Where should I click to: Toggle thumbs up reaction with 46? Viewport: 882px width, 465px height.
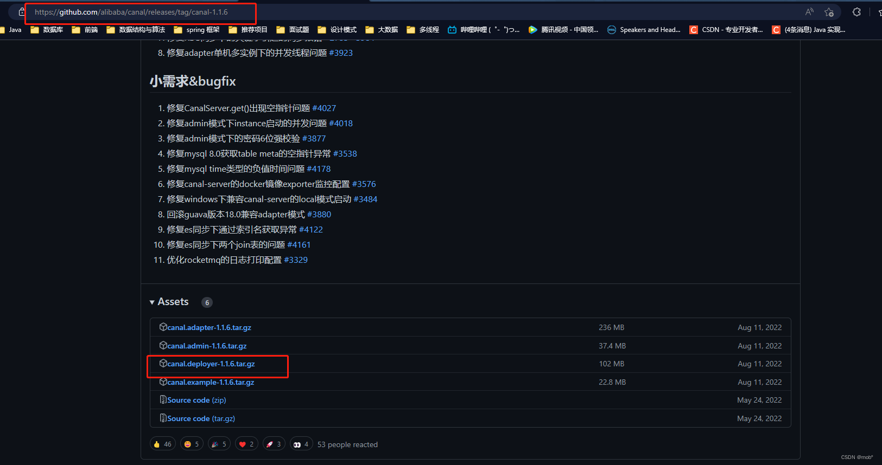(162, 444)
